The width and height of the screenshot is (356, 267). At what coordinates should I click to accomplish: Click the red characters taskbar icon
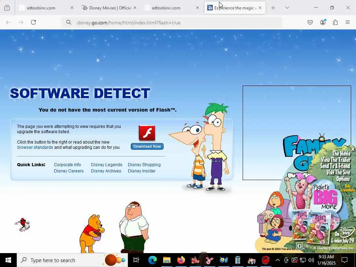[x=195, y=260]
